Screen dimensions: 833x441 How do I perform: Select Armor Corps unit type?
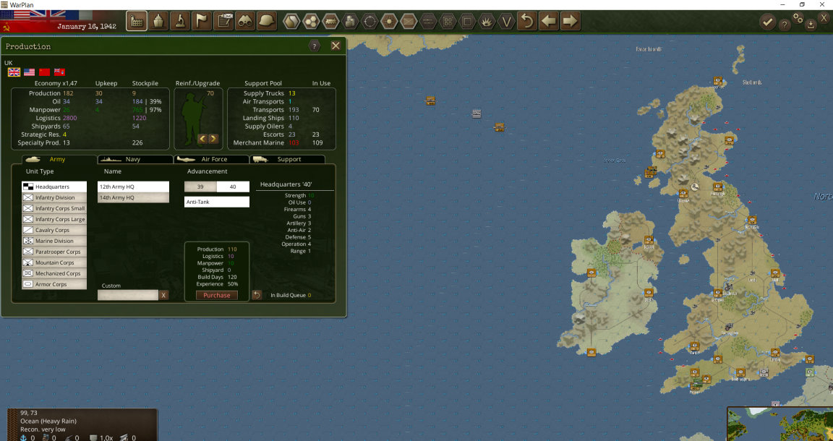[x=54, y=284]
